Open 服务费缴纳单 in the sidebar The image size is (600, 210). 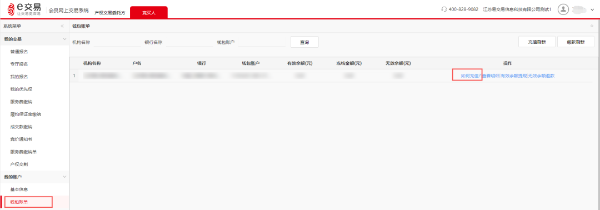tap(24, 152)
